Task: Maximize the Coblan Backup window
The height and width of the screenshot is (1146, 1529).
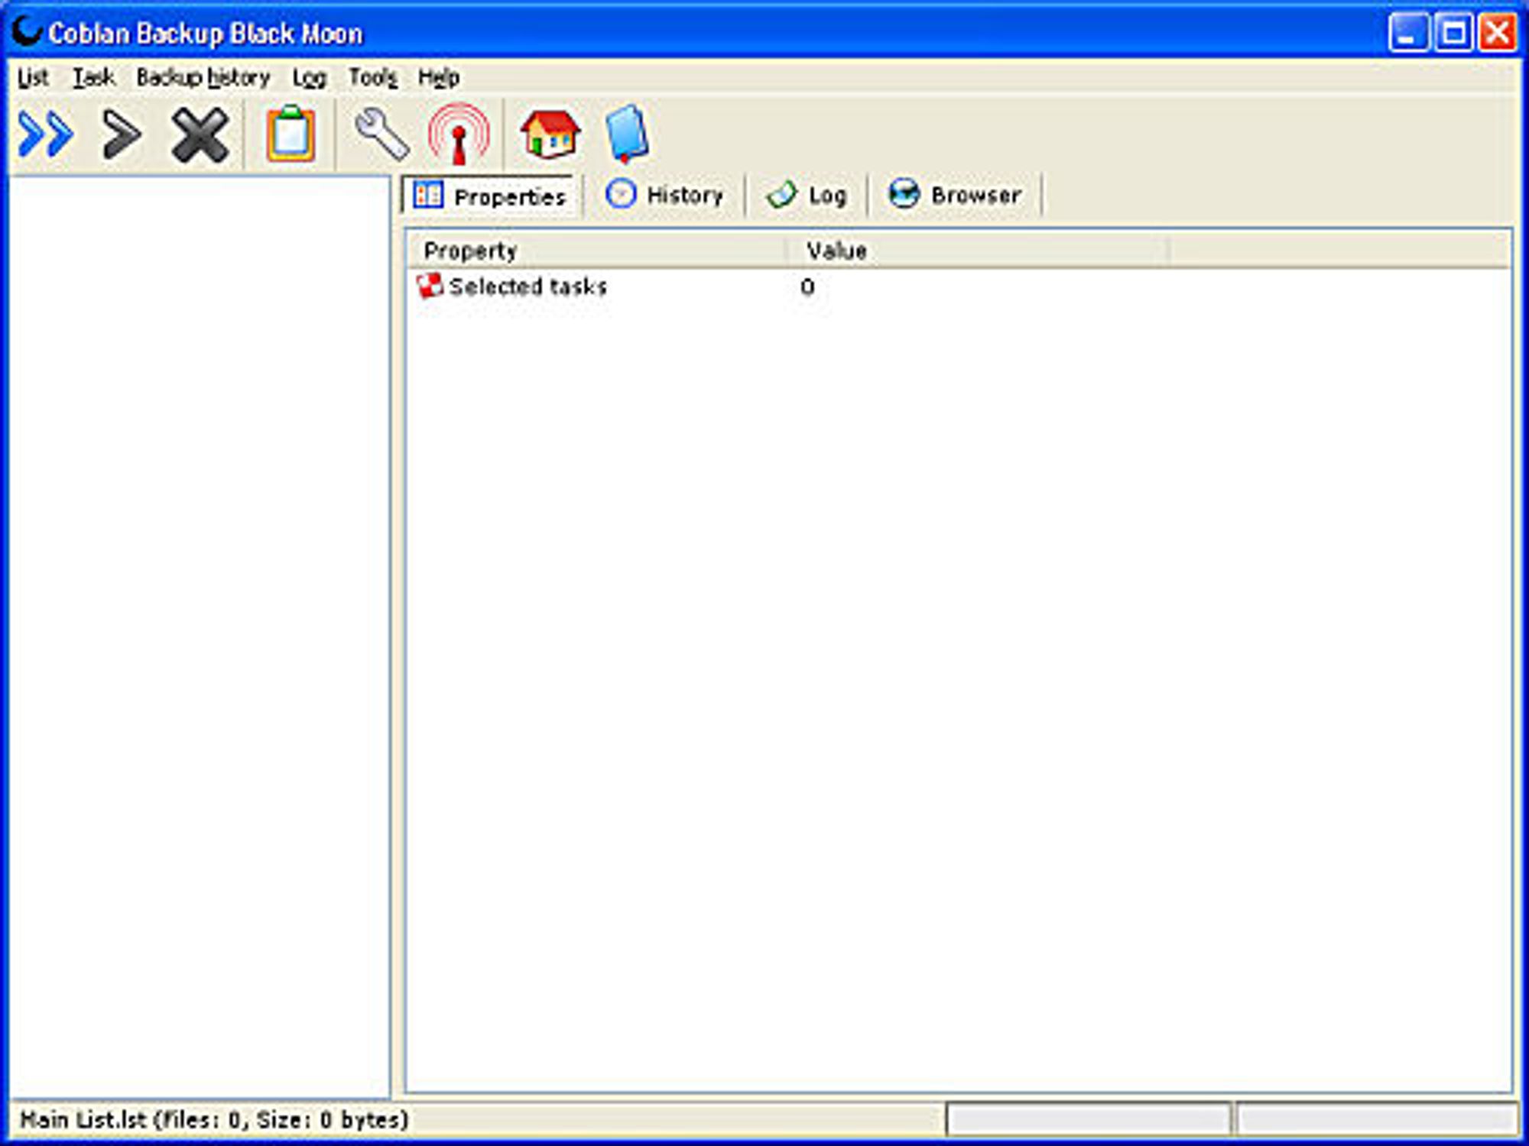Action: tap(1453, 33)
